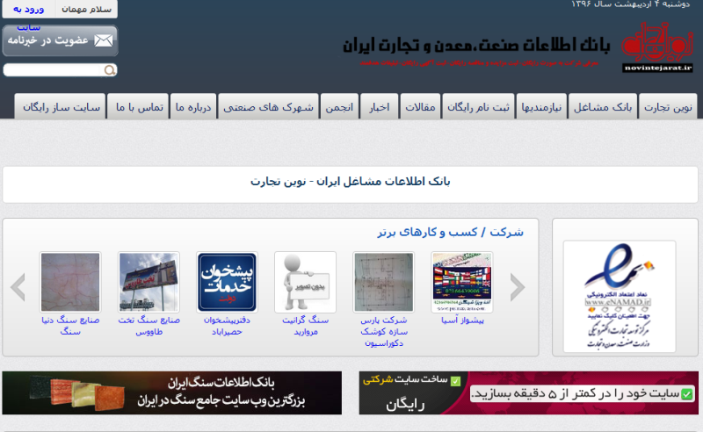This screenshot has width=703, height=432.
Task: Click the ساخت سایت شرکتی رایگان banner
Action: click(x=529, y=392)
